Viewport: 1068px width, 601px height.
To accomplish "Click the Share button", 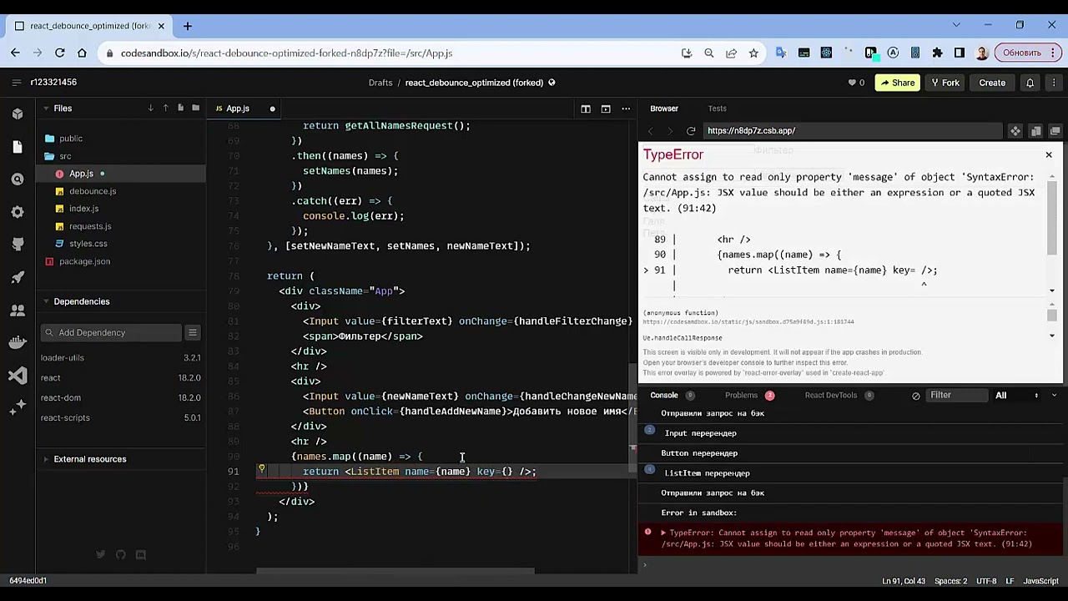I will pyautogui.click(x=897, y=83).
